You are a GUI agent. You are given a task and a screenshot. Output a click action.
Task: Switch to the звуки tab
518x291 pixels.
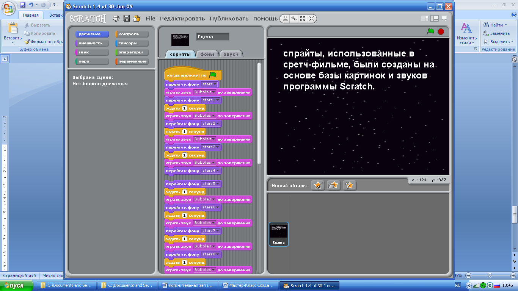231,54
